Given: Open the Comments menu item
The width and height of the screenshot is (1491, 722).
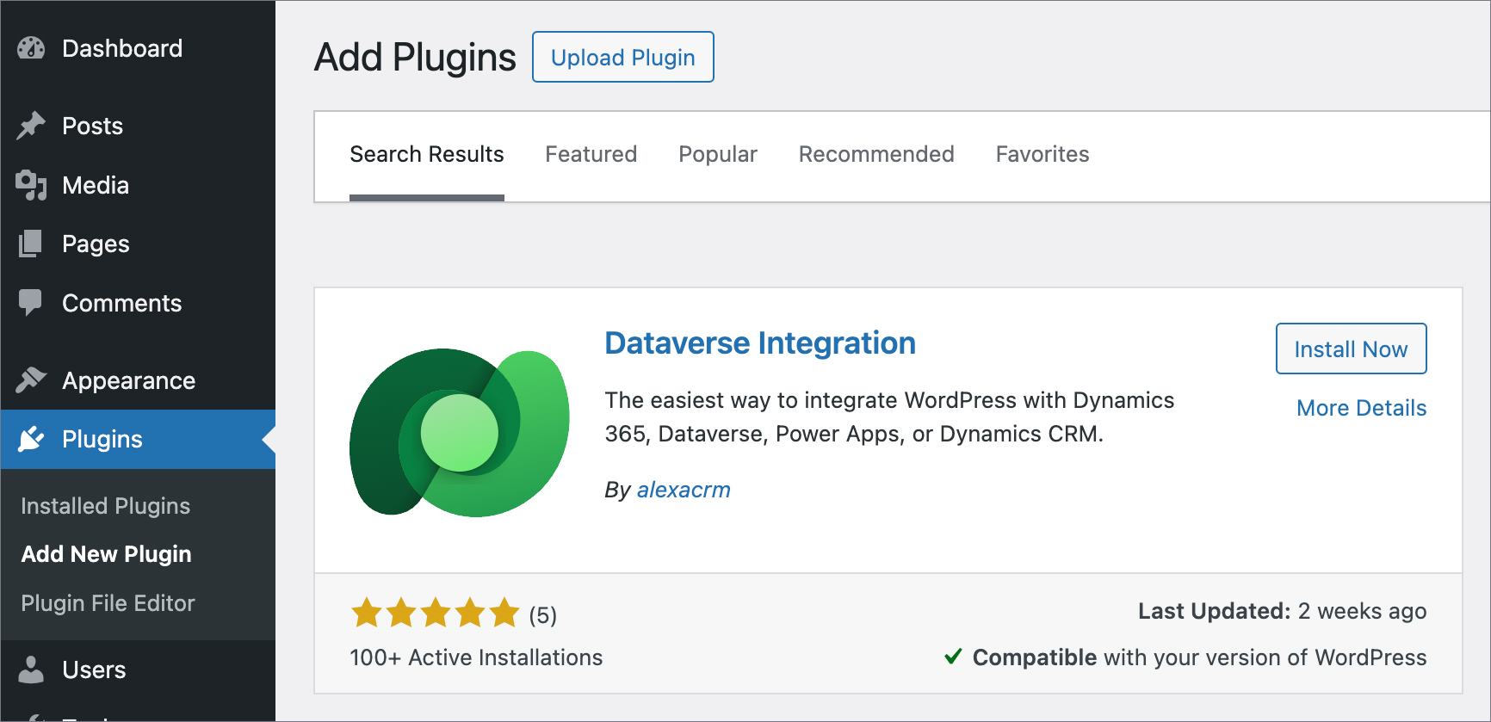Looking at the screenshot, I should (138, 303).
